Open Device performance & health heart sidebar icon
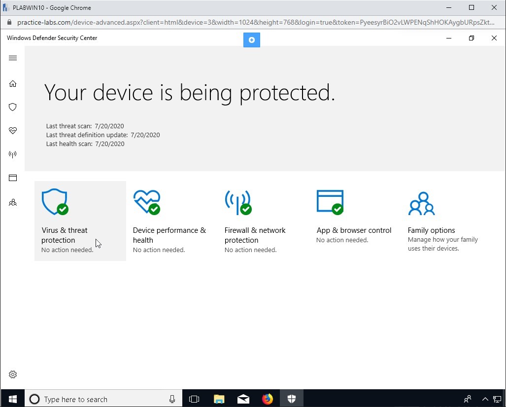This screenshot has width=506, height=407. [x=13, y=131]
